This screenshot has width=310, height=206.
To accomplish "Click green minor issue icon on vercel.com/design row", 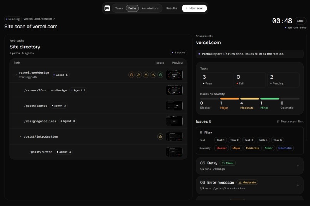I will 160,75.
